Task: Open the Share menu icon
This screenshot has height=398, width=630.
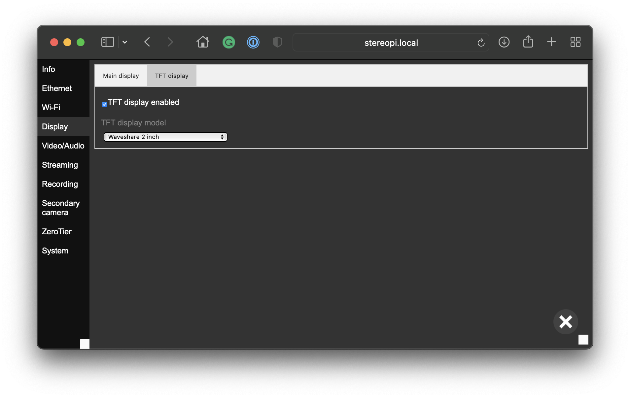Action: 528,42
